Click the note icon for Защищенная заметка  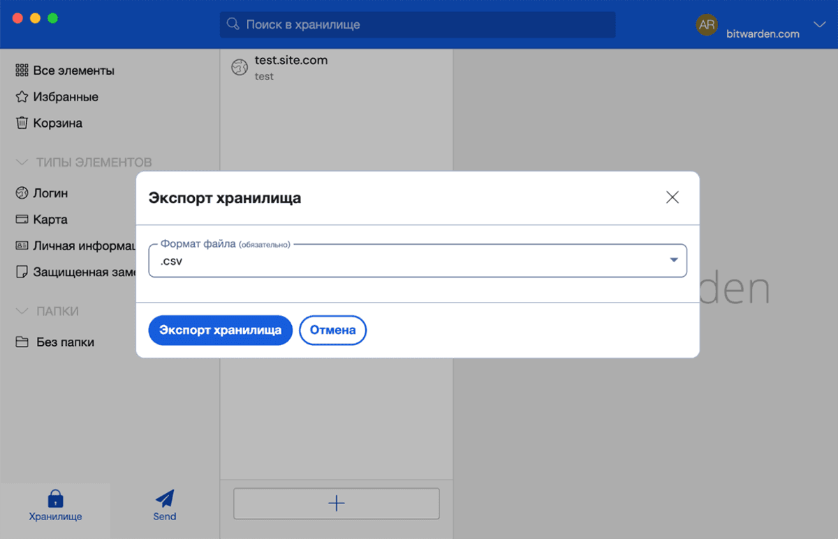coord(22,272)
